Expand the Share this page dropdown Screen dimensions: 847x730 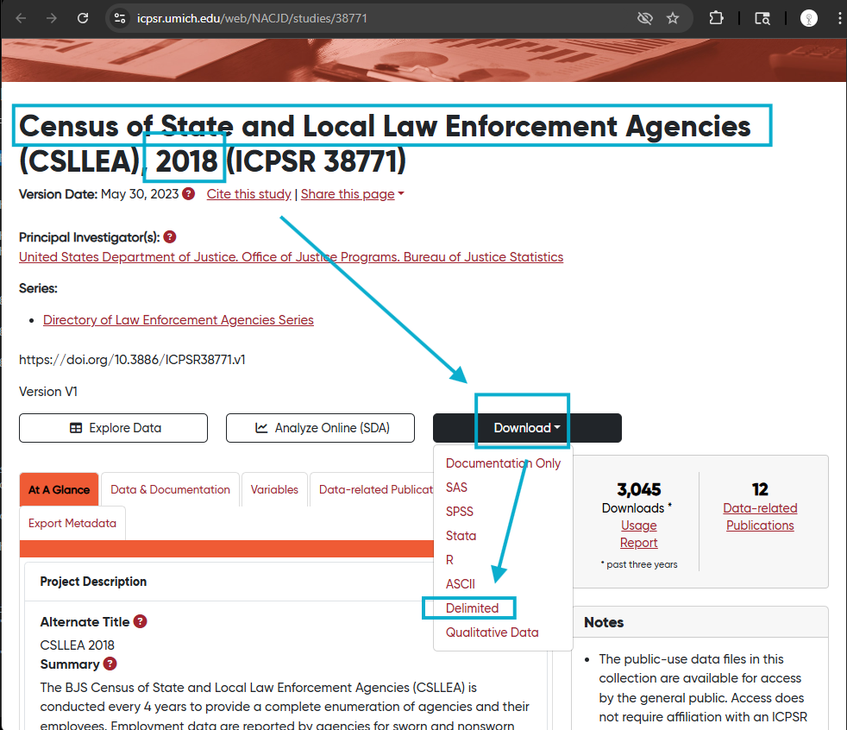(x=352, y=194)
